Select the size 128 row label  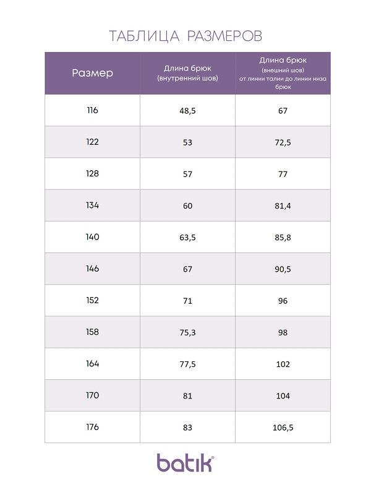click(92, 174)
